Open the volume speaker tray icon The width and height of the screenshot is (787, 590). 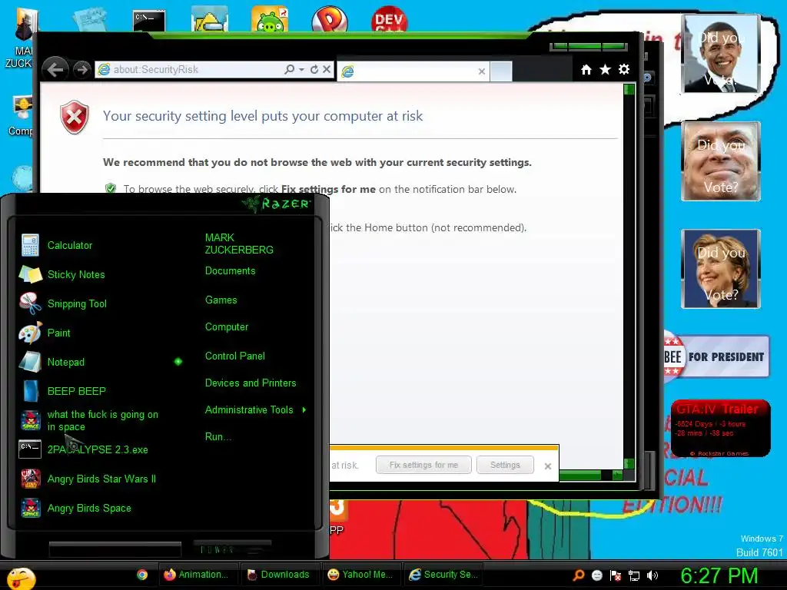[653, 575]
